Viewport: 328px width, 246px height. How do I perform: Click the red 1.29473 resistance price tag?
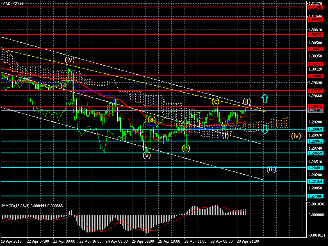pyautogui.click(x=316, y=107)
